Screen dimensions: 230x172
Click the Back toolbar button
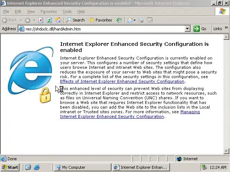point(10,20)
